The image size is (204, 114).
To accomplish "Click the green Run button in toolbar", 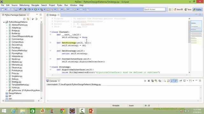I will pos(35,9).
